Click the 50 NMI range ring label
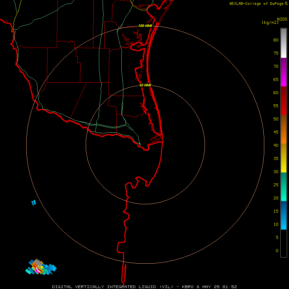 click(x=145, y=85)
